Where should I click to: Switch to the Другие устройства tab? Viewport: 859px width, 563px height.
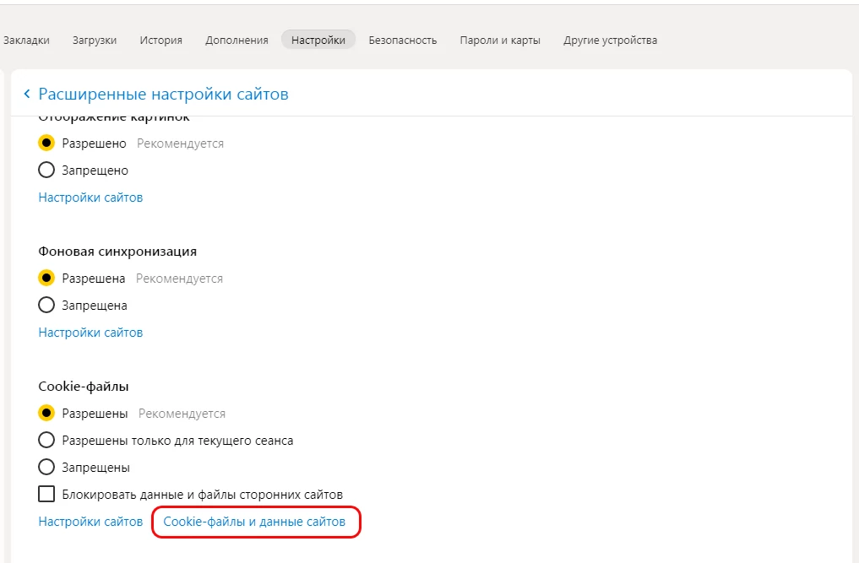tap(610, 40)
